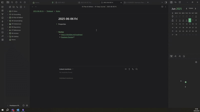Open the obsidian.md/roadmap link
The image size is (200, 112).
[x=72, y=35]
